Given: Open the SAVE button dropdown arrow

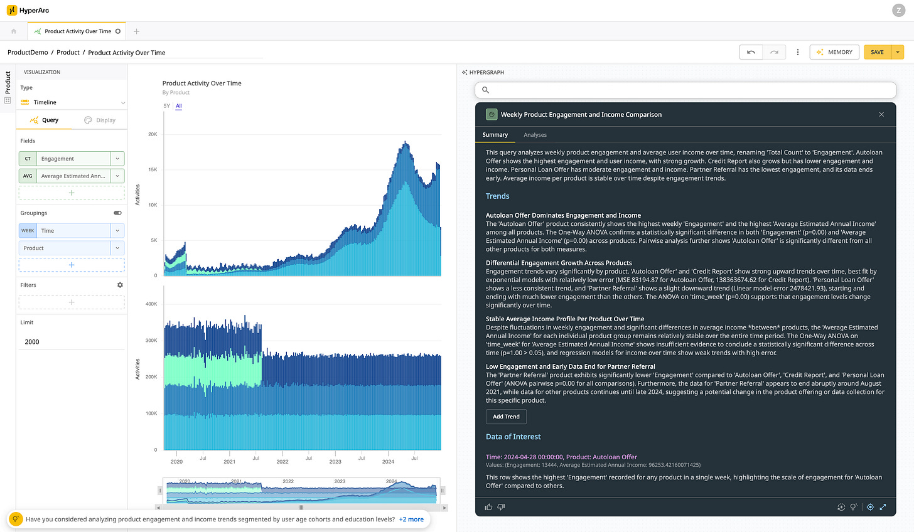Looking at the screenshot, I should pyautogui.click(x=898, y=52).
